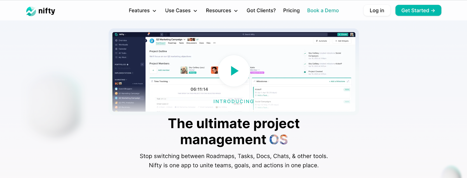Open Q2 Marketing Campaign title dropdown chevron
Screen dimensions: 467x178
pos(184,40)
